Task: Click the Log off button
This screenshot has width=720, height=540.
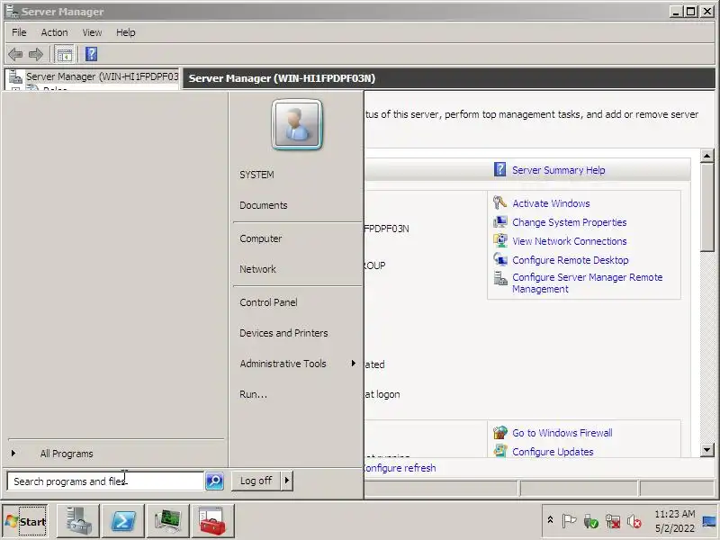Action: pyautogui.click(x=256, y=481)
